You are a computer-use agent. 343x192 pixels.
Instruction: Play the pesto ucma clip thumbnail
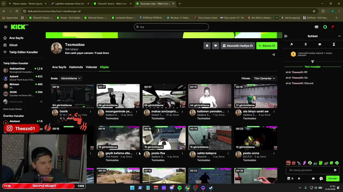coord(256,138)
